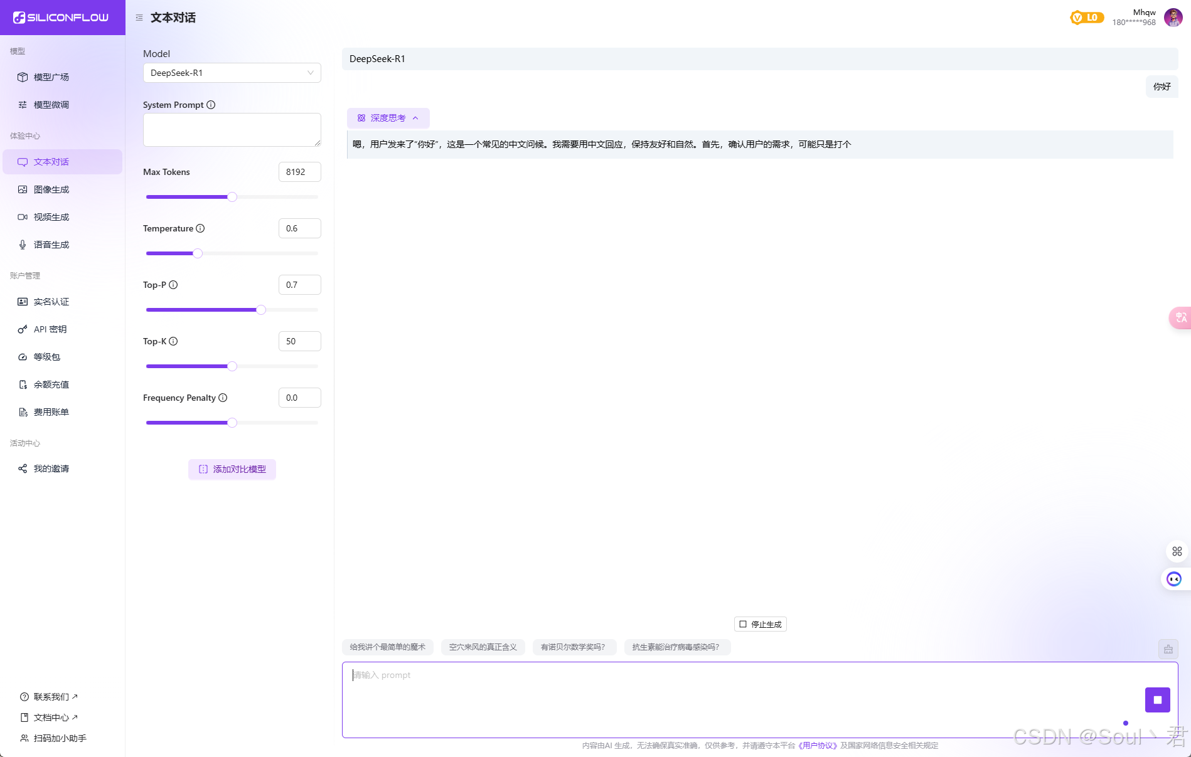Collapse sidebar with the menu toggle icon

coord(139,18)
